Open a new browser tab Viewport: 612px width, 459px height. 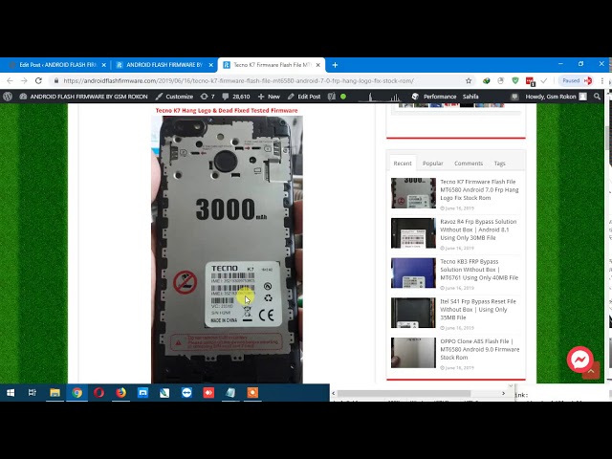click(335, 65)
